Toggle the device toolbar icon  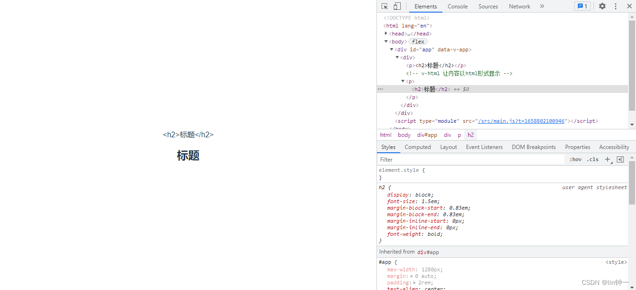[x=397, y=6]
